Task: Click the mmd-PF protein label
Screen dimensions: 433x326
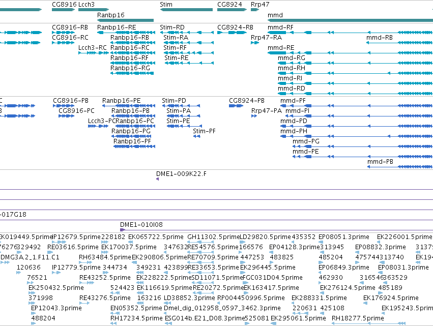Action: point(293,101)
